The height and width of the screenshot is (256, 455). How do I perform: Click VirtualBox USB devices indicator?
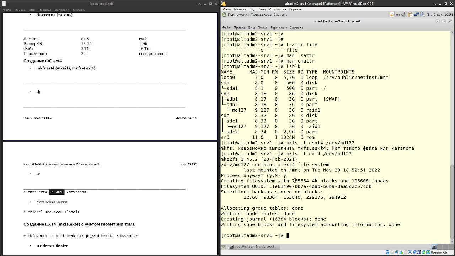(401, 252)
